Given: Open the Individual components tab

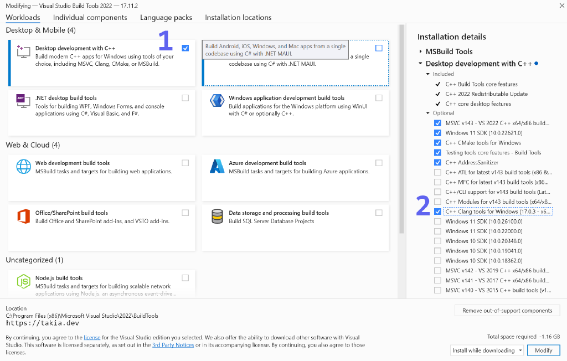Looking at the screenshot, I should pos(90,17).
